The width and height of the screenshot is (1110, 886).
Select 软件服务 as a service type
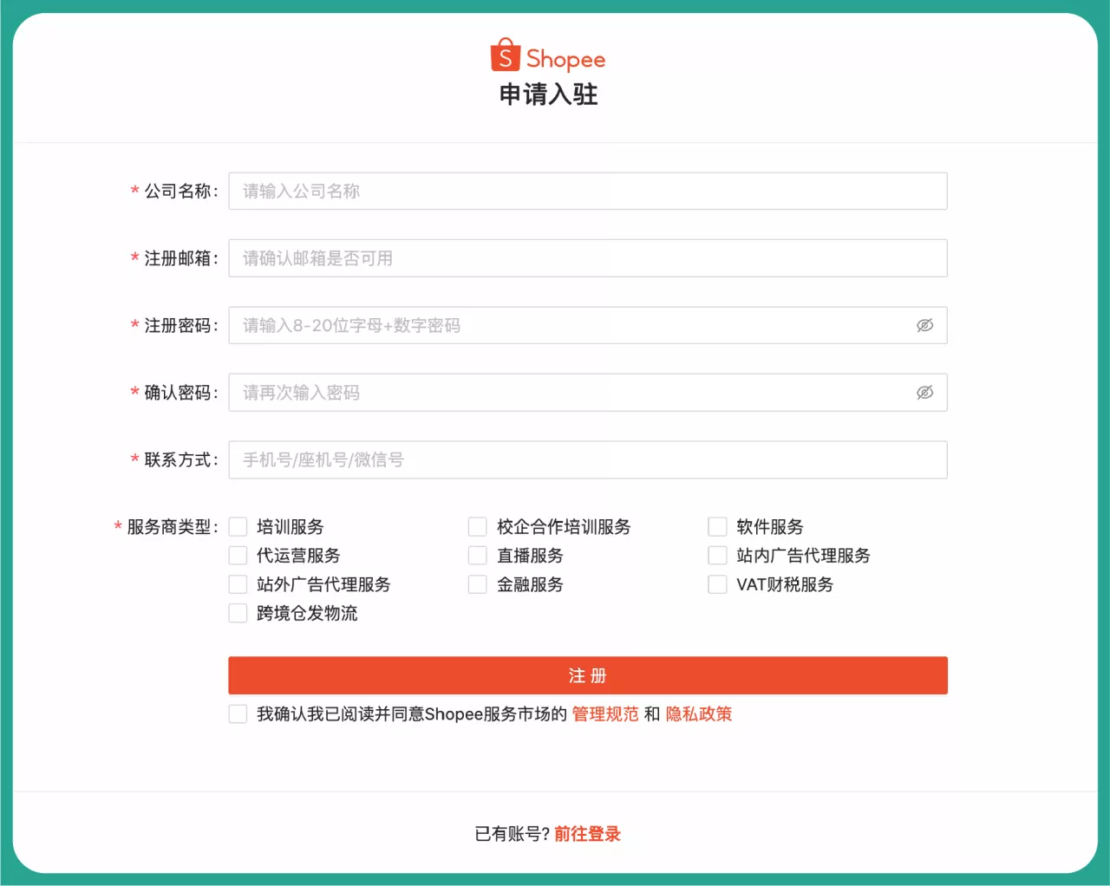[717, 525]
